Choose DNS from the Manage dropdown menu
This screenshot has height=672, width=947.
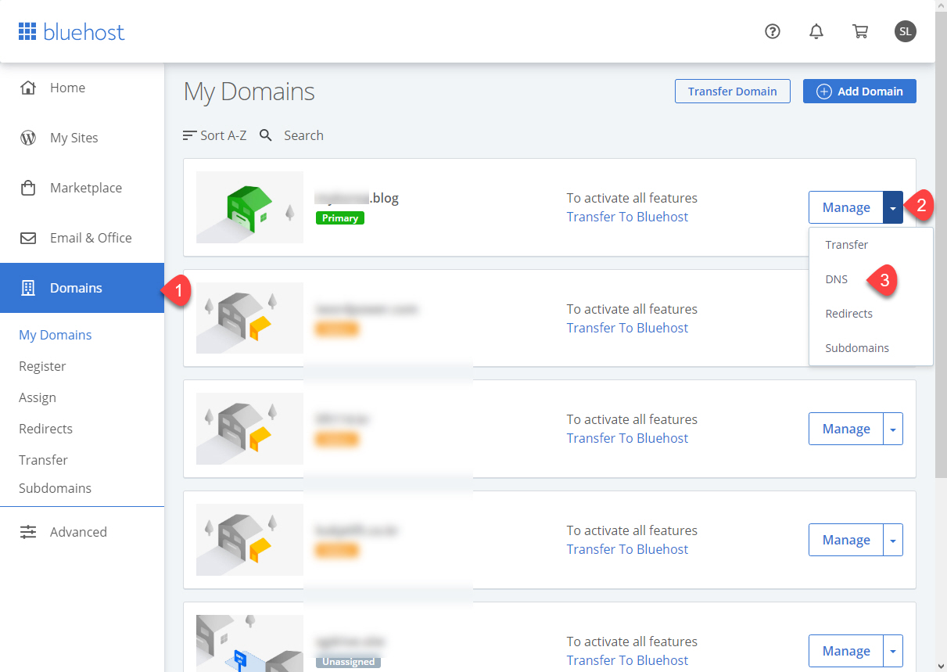coord(837,279)
